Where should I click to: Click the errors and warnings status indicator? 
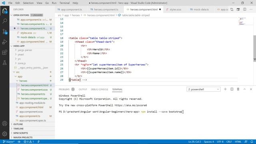coord(29,142)
